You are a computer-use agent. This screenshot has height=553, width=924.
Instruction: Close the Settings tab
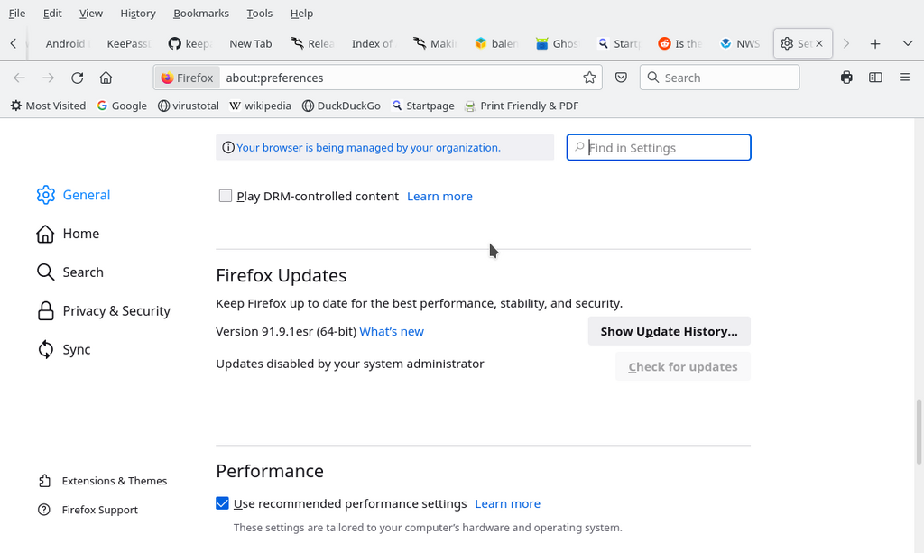coord(819,43)
